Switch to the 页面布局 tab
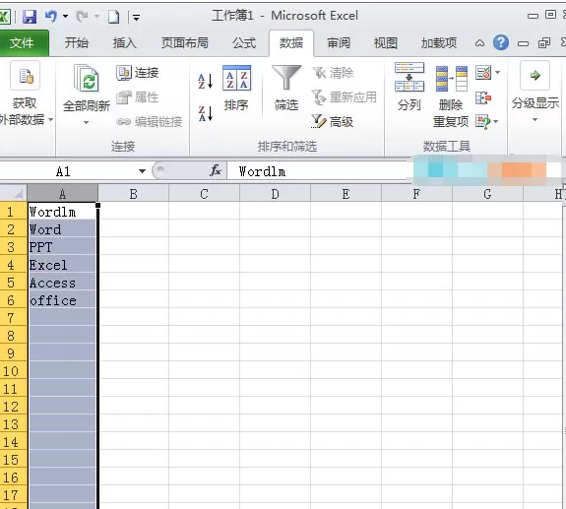 pos(184,43)
